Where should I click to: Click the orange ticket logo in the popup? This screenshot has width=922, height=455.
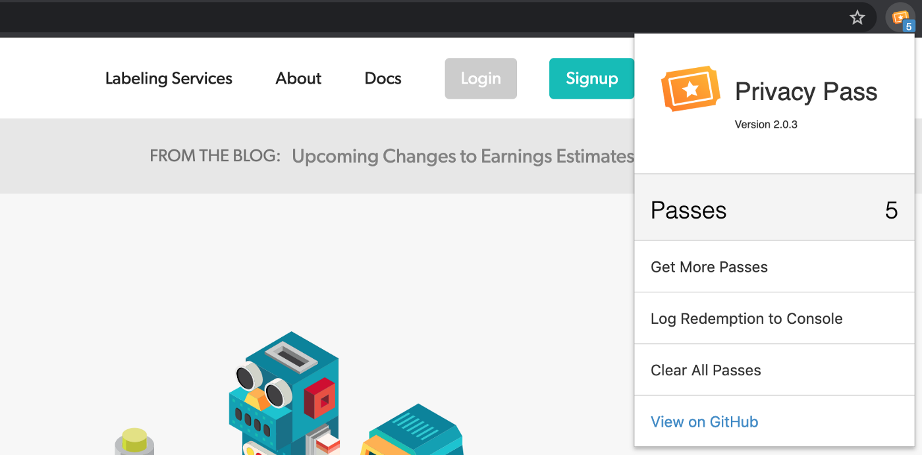coord(689,86)
